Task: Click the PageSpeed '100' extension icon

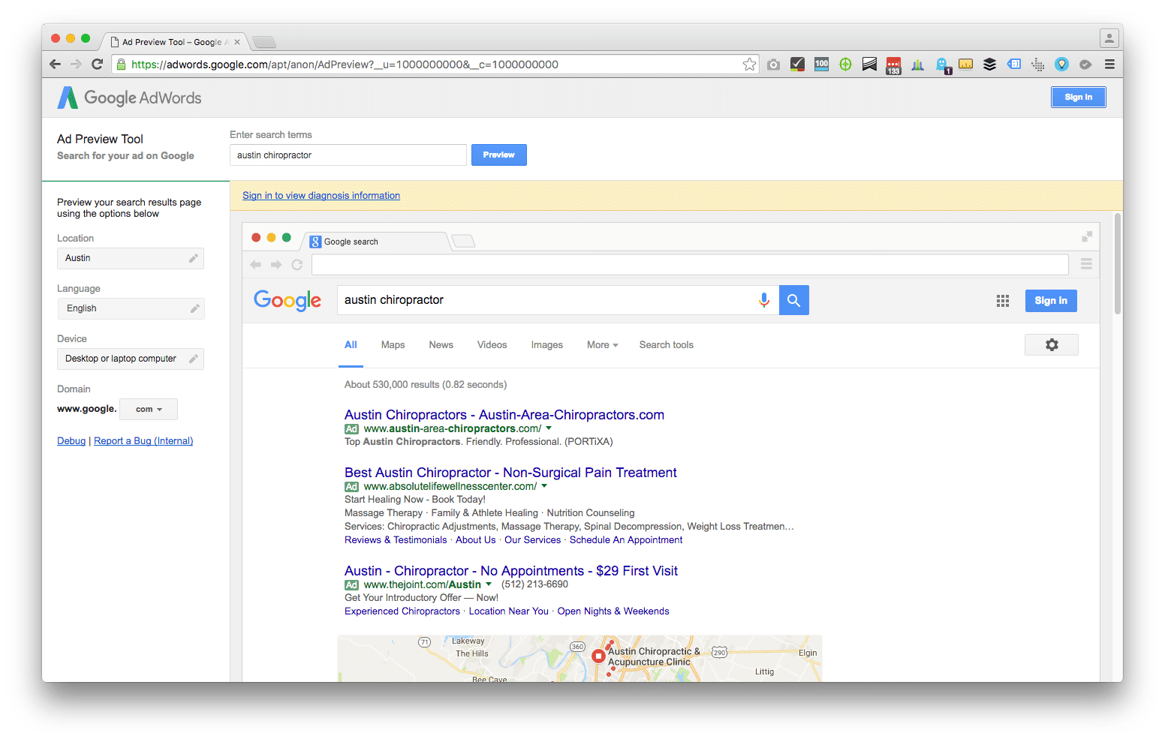Action: pos(821,65)
